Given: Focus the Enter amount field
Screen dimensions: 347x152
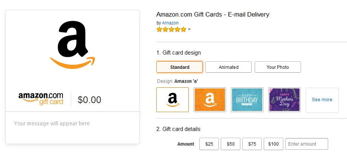Looking at the screenshot, I should (x=306, y=144).
